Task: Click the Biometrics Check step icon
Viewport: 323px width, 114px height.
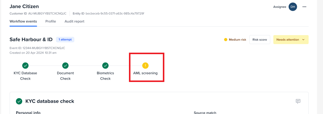Action: [105, 66]
